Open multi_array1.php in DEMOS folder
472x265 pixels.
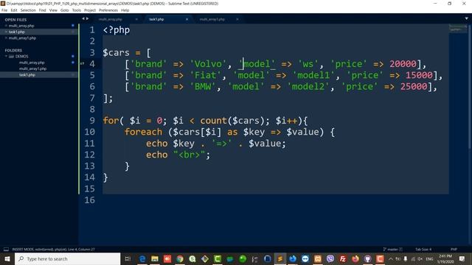click(x=32, y=68)
